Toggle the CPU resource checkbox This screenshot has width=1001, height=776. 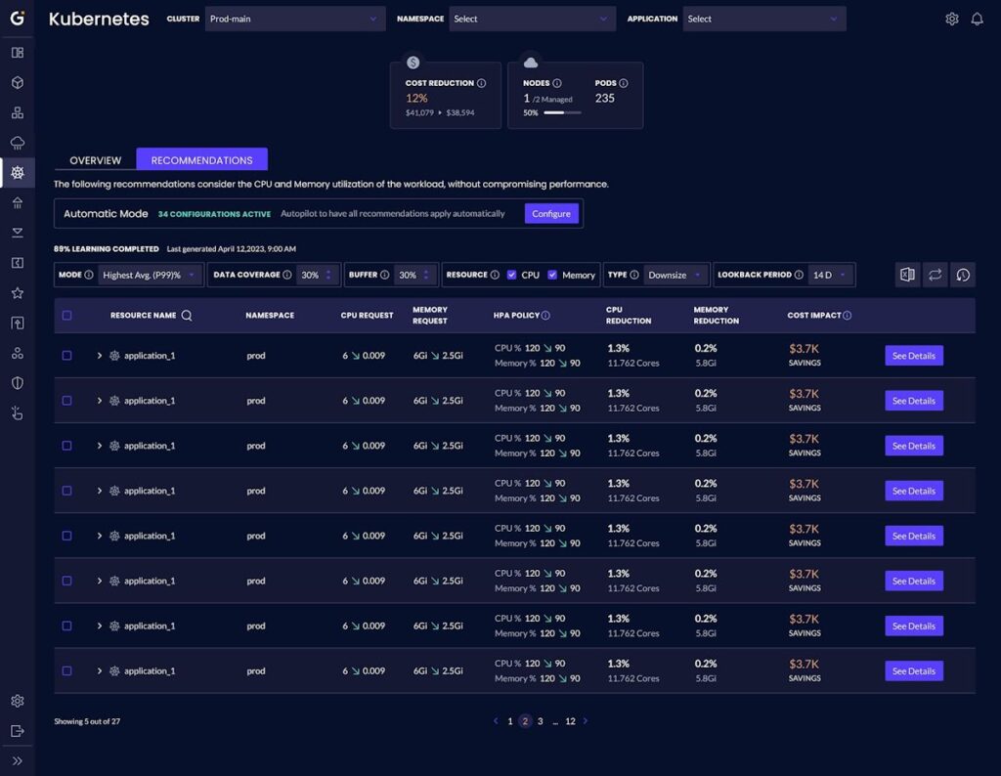pos(509,275)
